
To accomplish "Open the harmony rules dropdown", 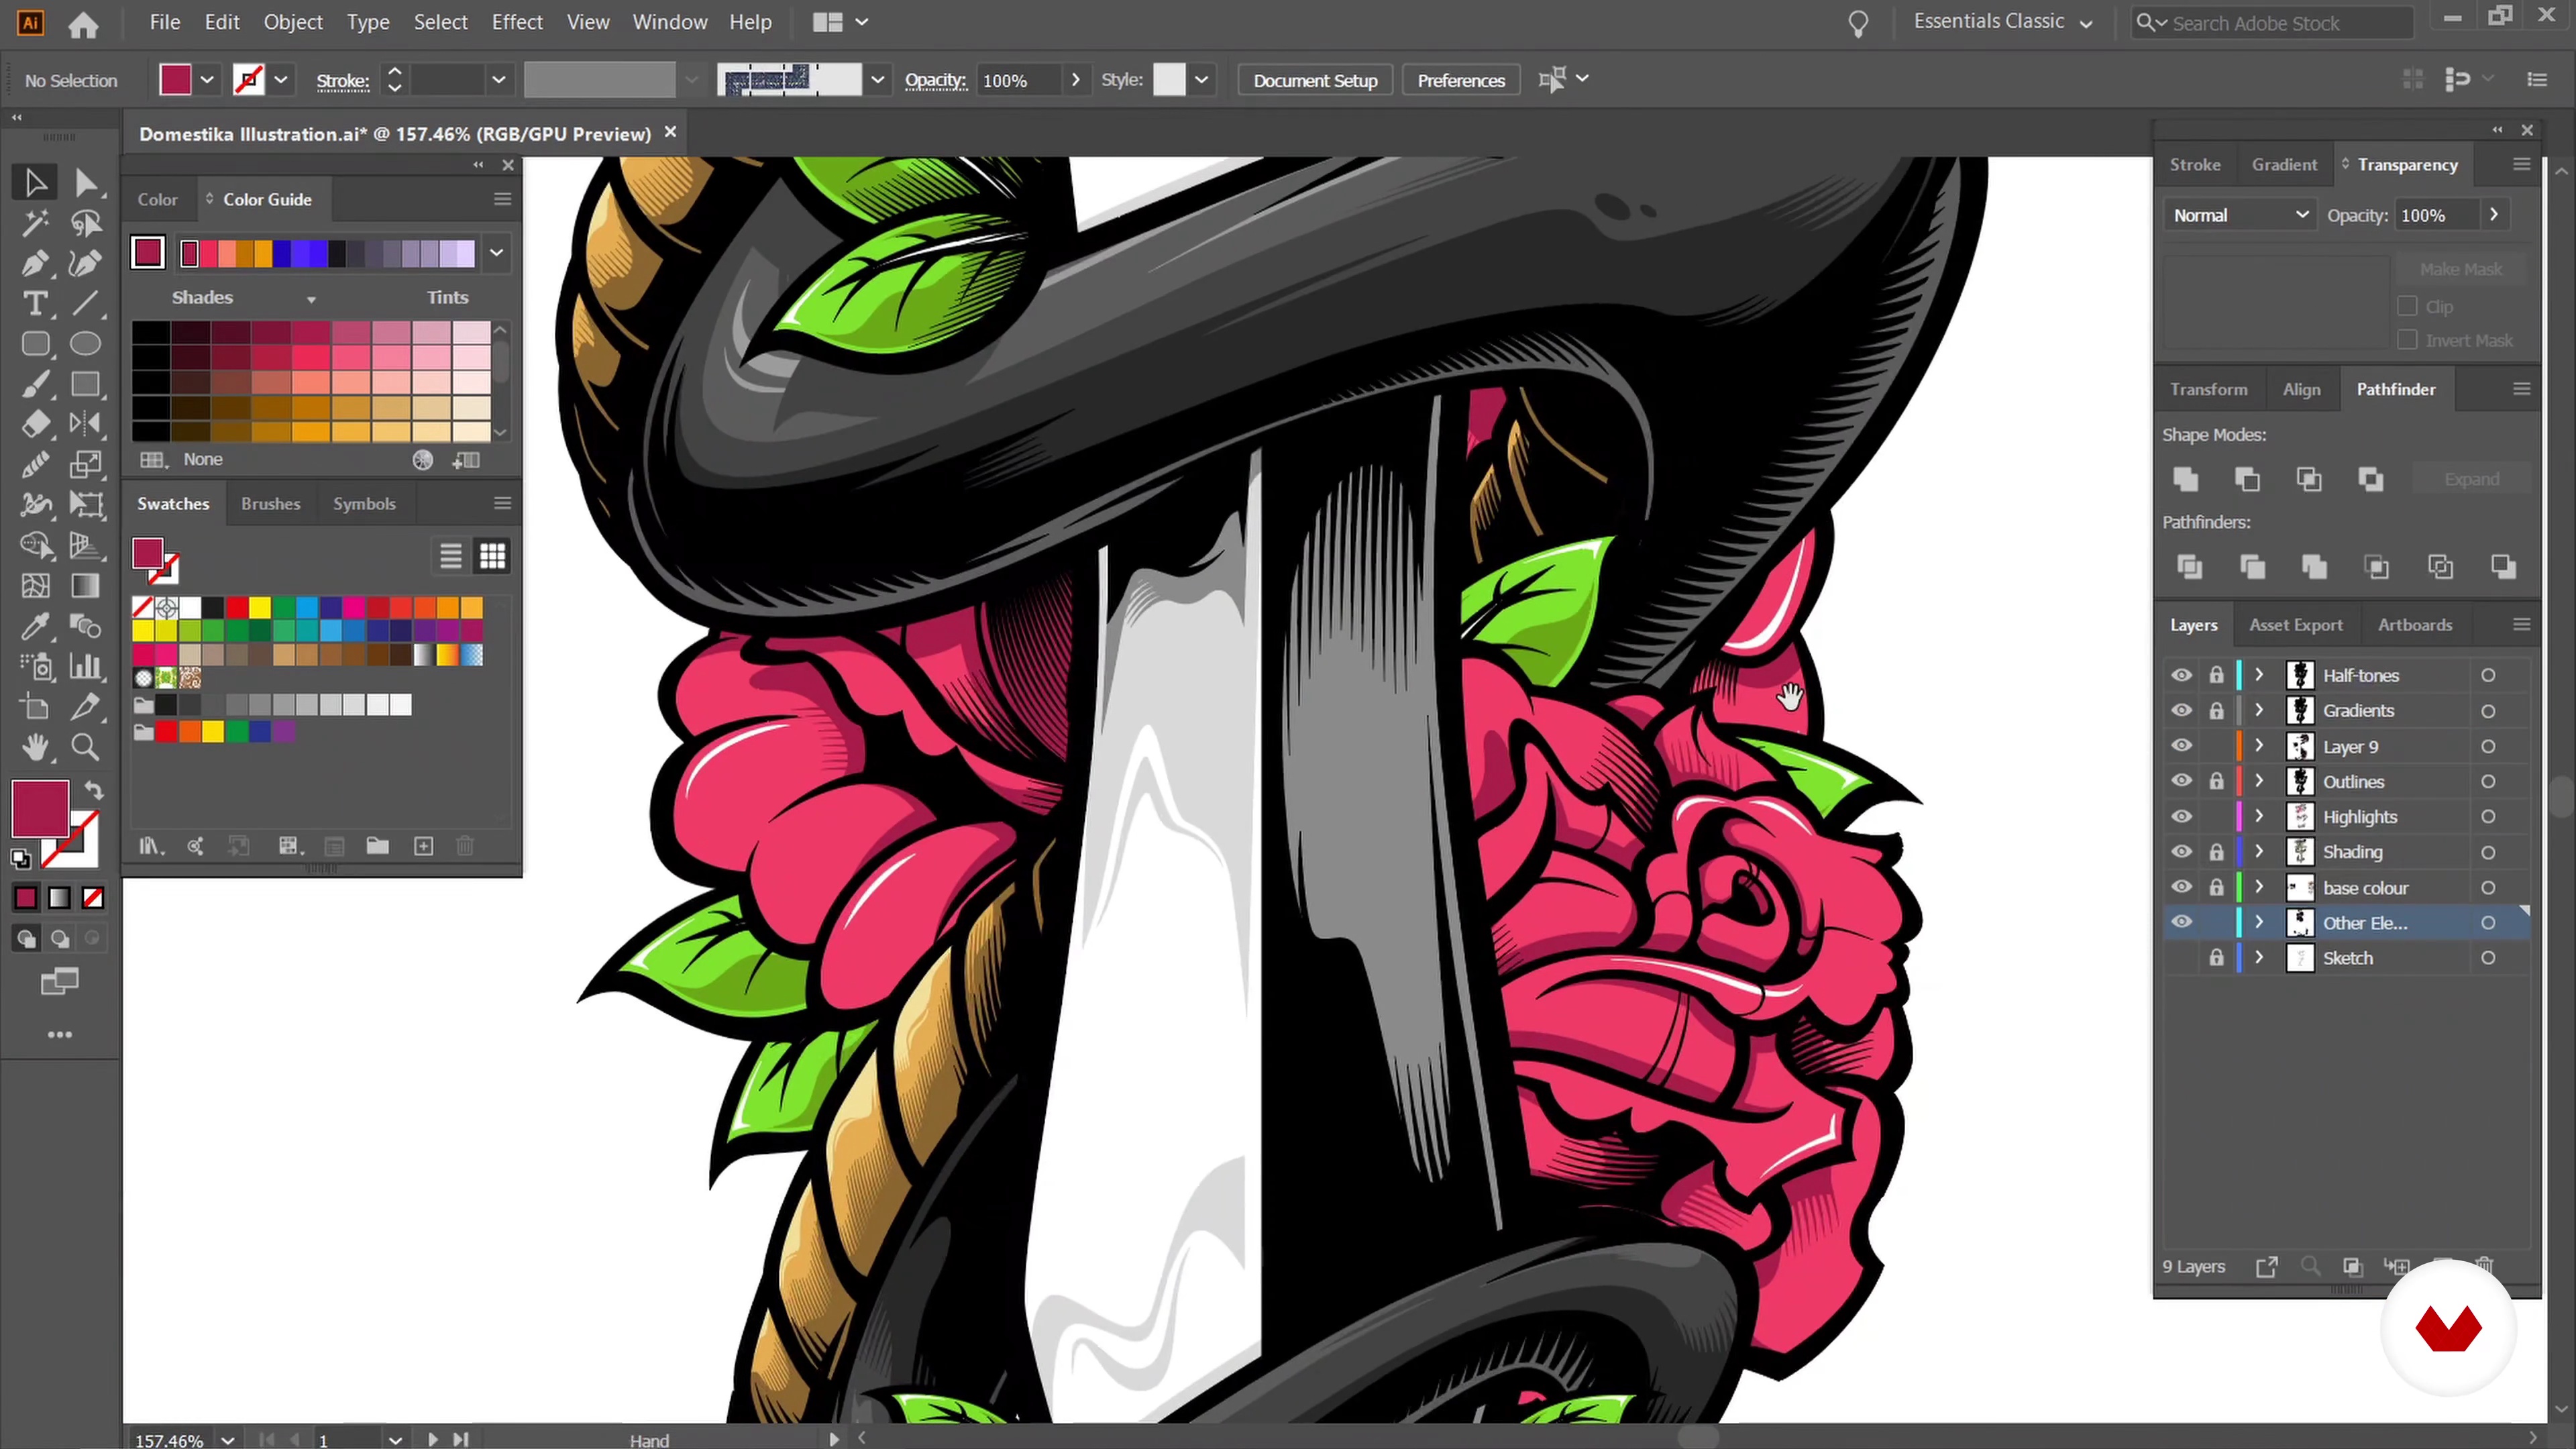I will 496,253.
